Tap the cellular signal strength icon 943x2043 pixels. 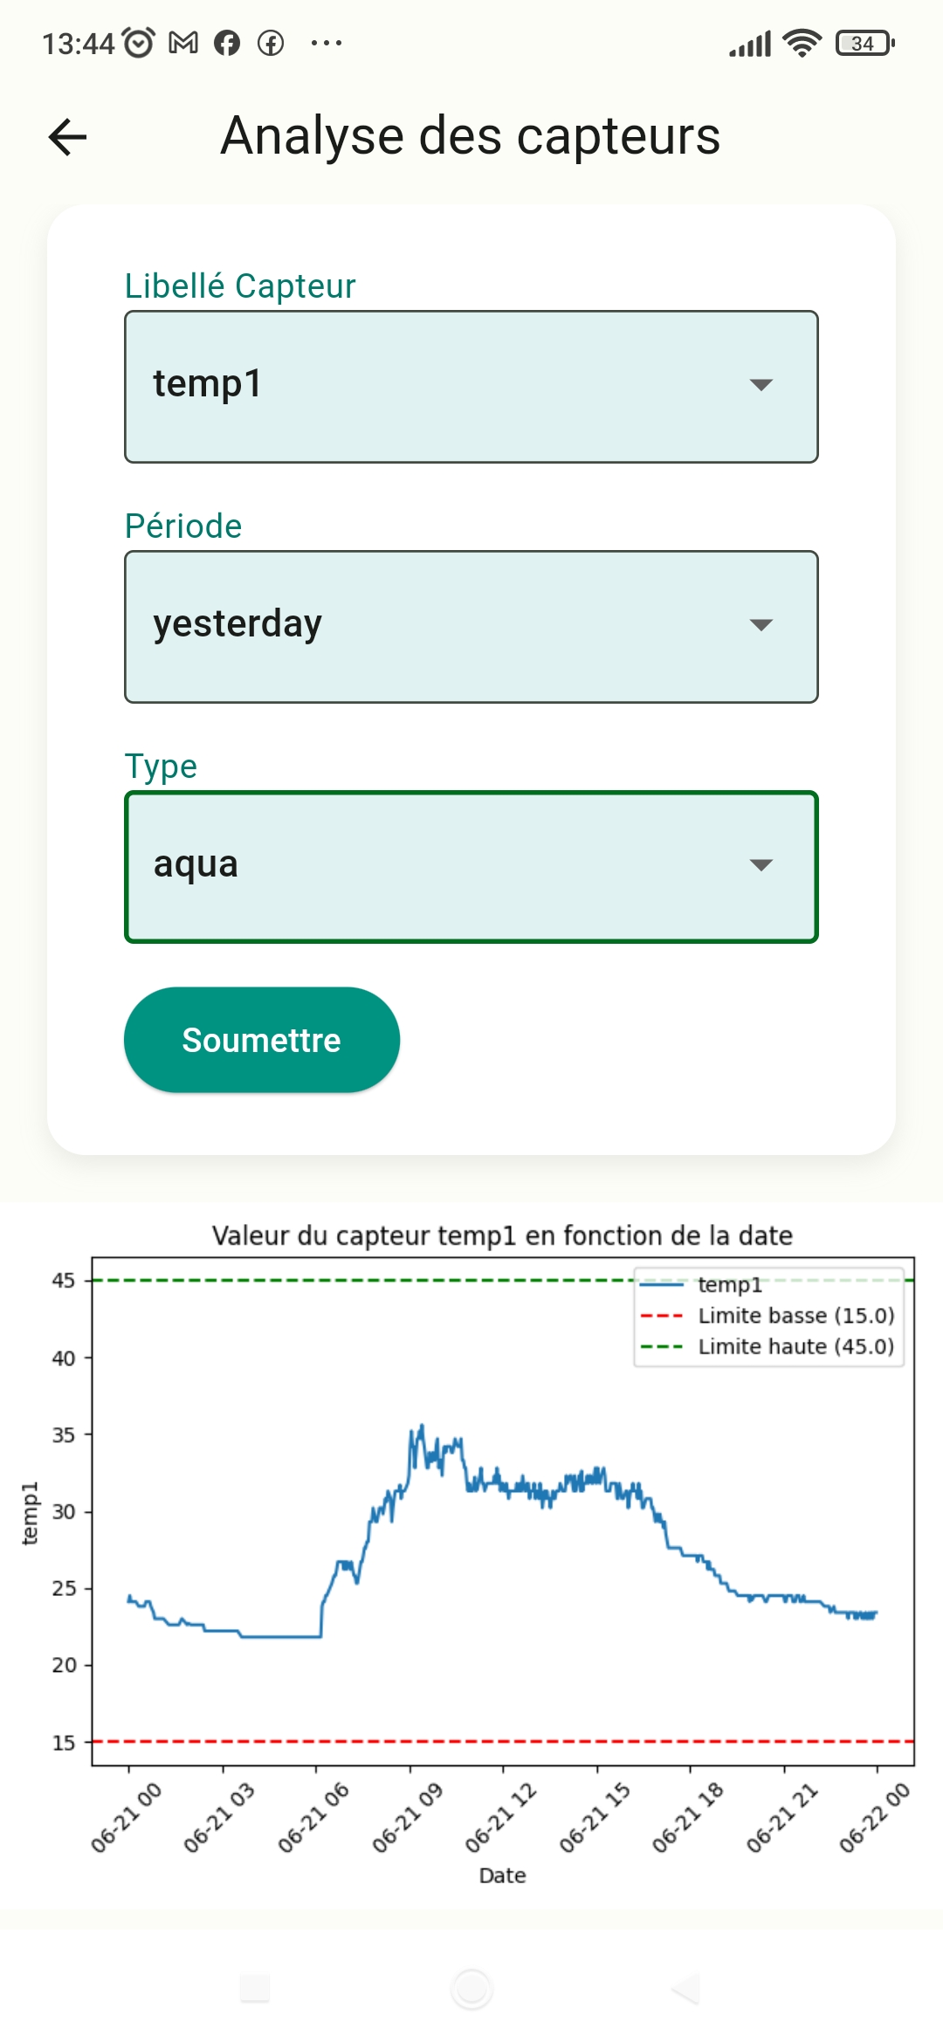coord(750,43)
